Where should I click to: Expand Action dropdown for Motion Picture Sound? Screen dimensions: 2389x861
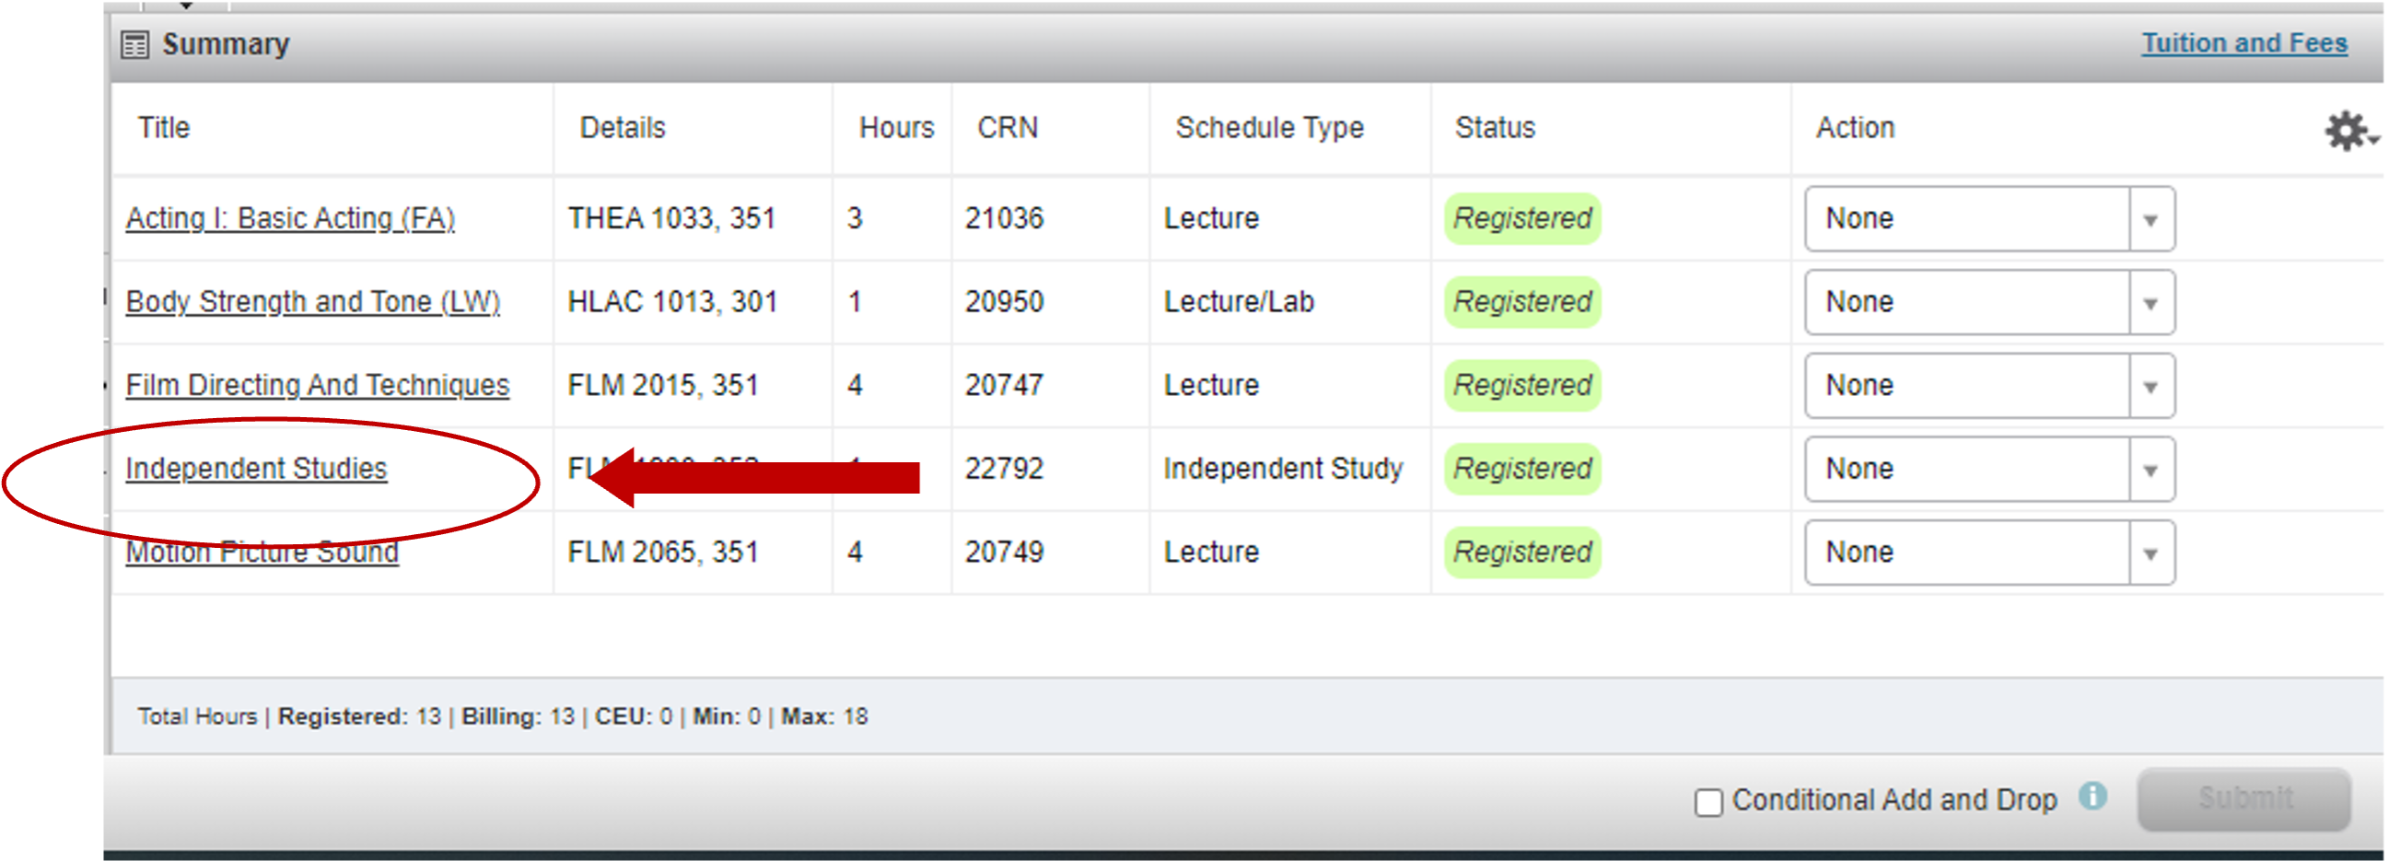click(x=1988, y=553)
